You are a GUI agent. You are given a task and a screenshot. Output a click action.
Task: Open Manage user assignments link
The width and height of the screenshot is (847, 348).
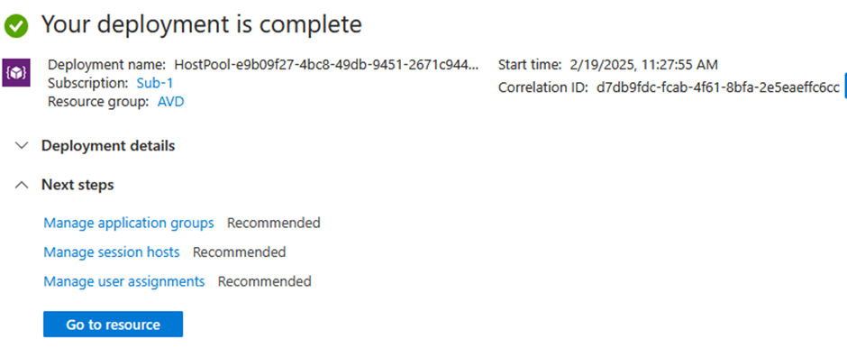point(124,281)
